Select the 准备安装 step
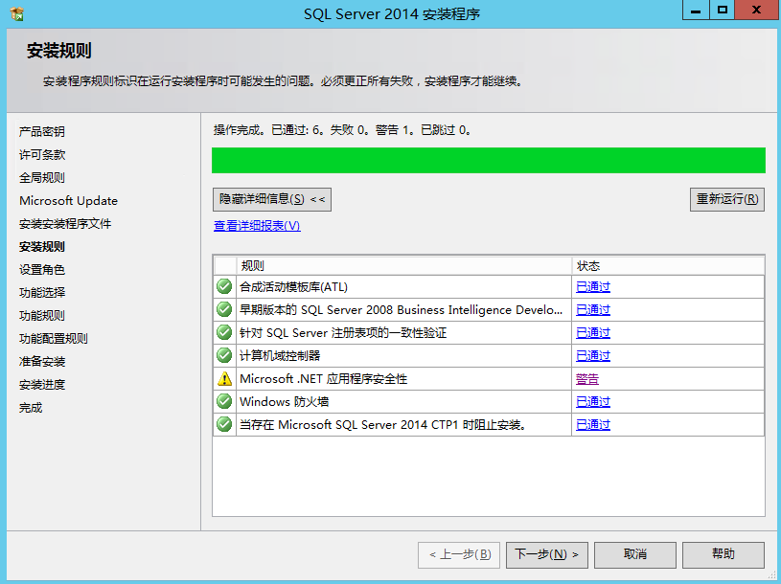Viewport: 781px width, 584px height. coord(42,362)
